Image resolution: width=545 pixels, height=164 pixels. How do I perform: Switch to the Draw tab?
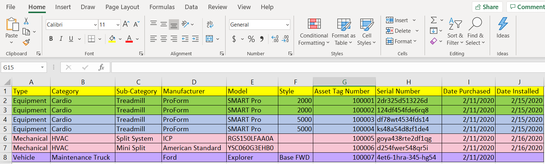88,7
